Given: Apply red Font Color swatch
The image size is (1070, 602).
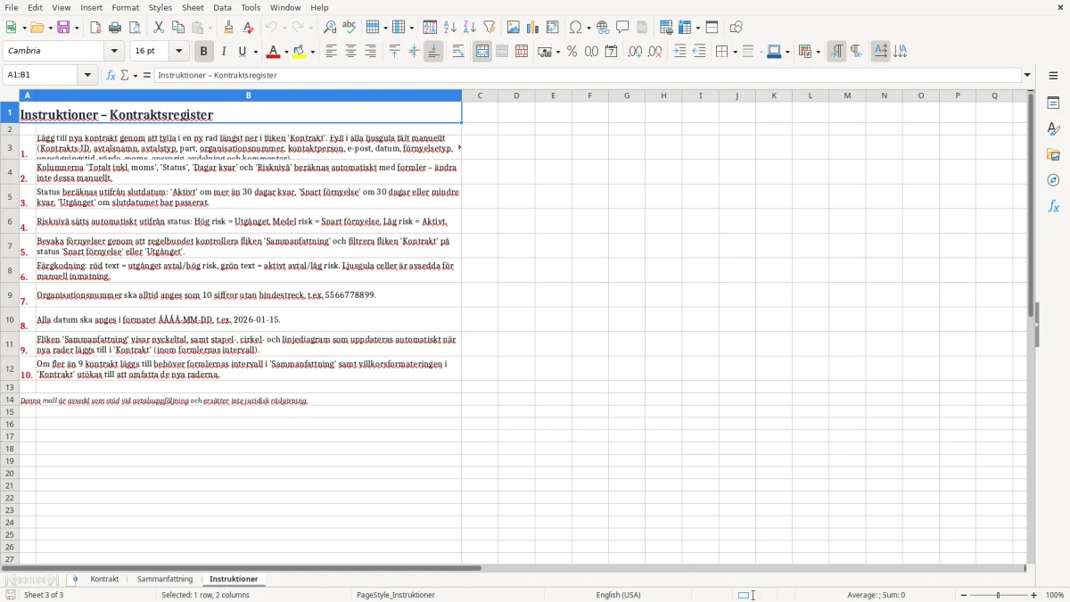Looking at the screenshot, I should pos(274,52).
